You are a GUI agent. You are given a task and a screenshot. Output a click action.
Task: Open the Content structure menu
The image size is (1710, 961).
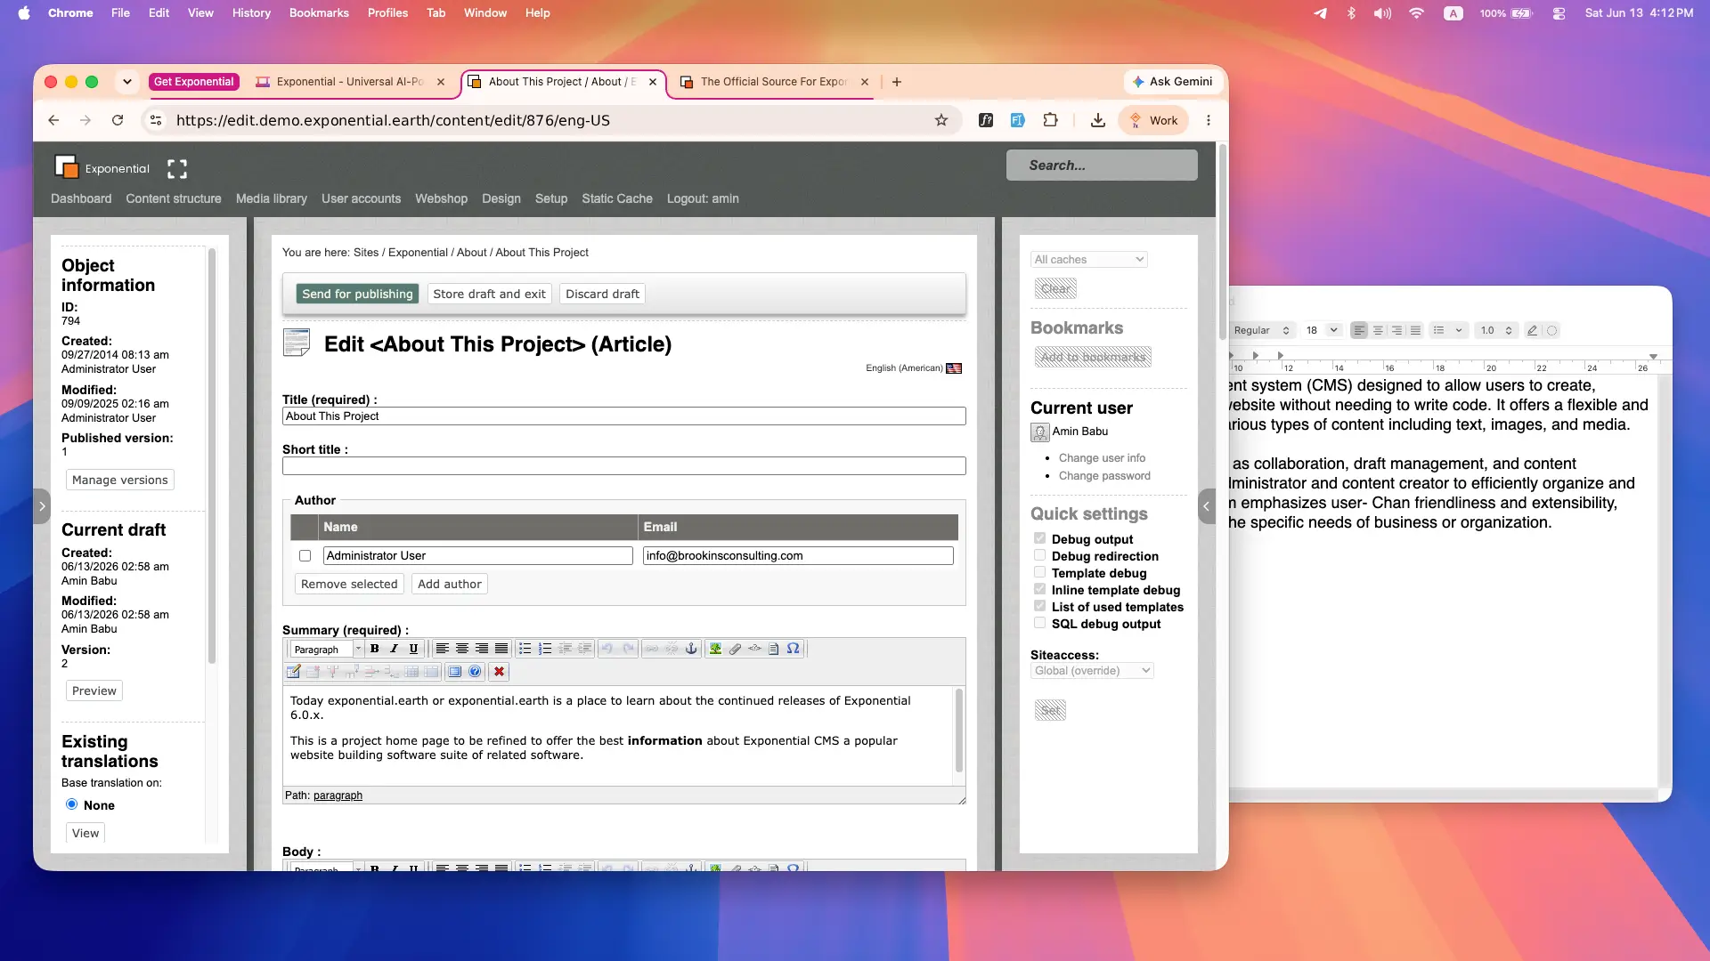point(174,199)
